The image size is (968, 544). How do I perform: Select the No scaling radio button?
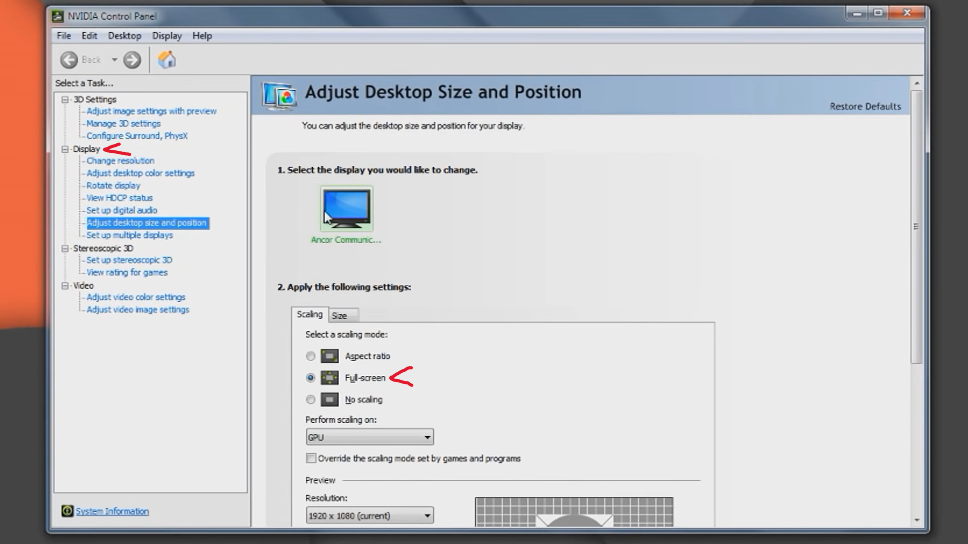pos(310,399)
